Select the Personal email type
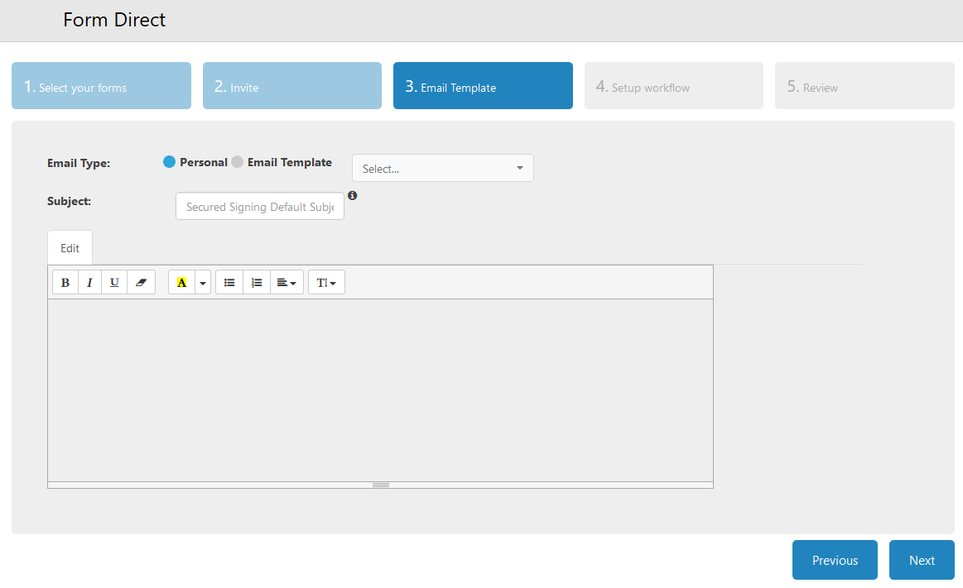The image size is (963, 588). pos(170,162)
